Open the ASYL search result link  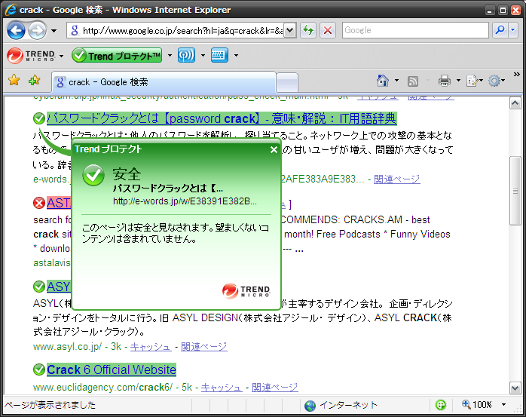pos(59,287)
